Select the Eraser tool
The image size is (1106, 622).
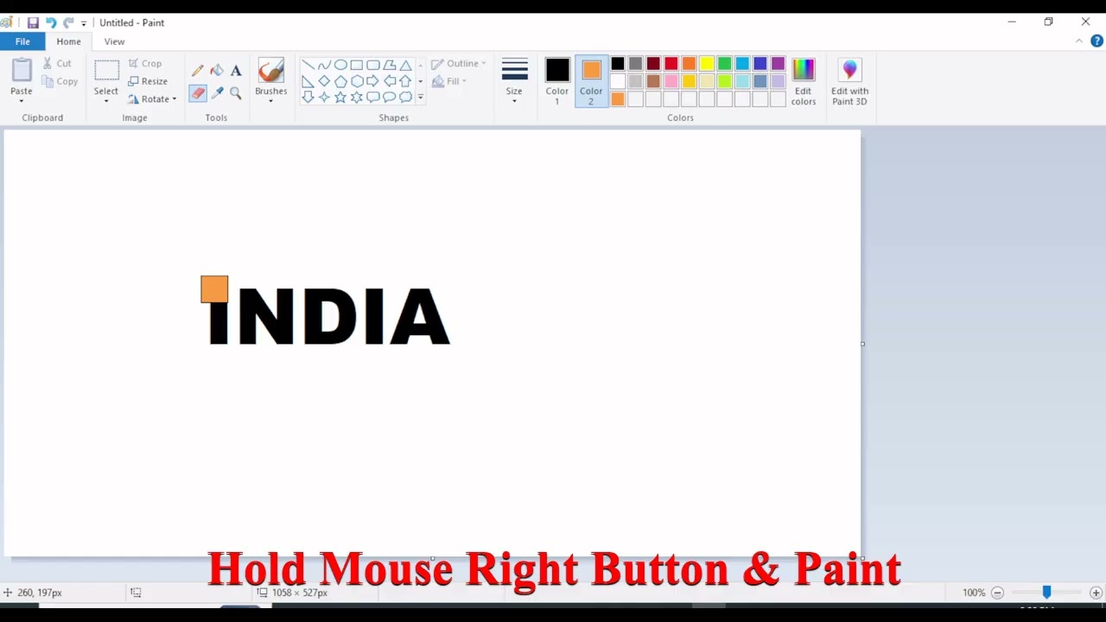pyautogui.click(x=198, y=93)
